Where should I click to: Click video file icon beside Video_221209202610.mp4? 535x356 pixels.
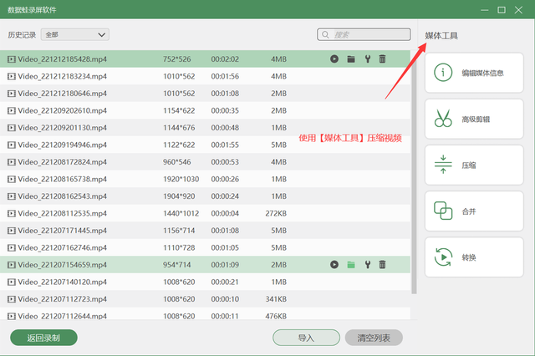point(12,110)
